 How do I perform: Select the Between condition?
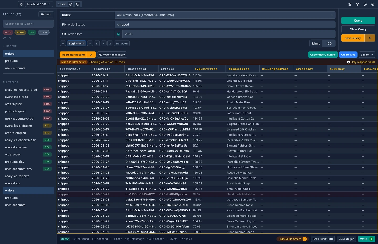coord(122,44)
